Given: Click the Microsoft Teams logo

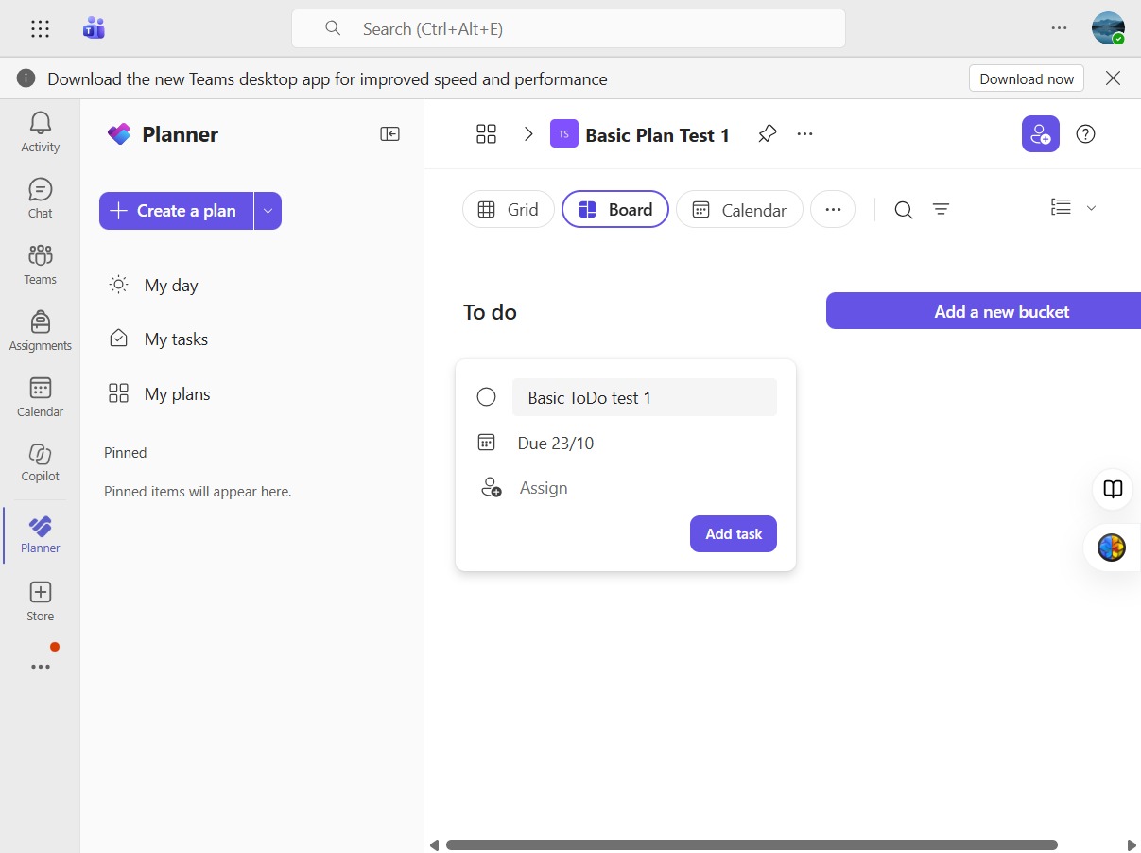Looking at the screenshot, I should point(94,28).
